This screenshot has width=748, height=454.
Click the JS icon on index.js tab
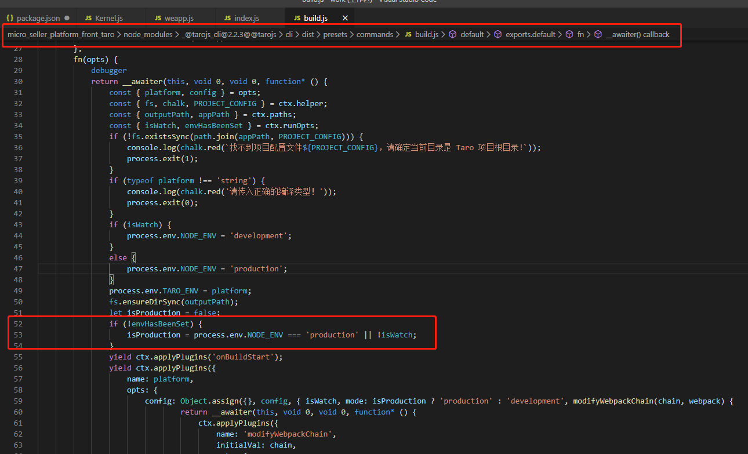point(227,18)
